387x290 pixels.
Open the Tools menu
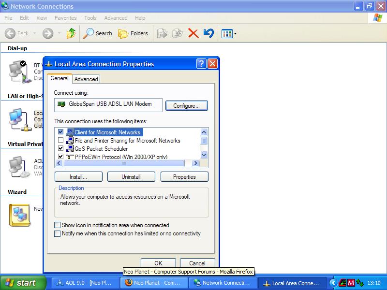click(90, 18)
